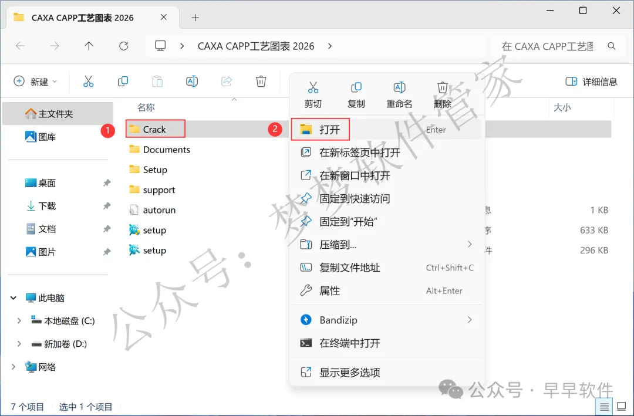Go up one folder level
The width and height of the screenshot is (634, 416).
coord(89,46)
